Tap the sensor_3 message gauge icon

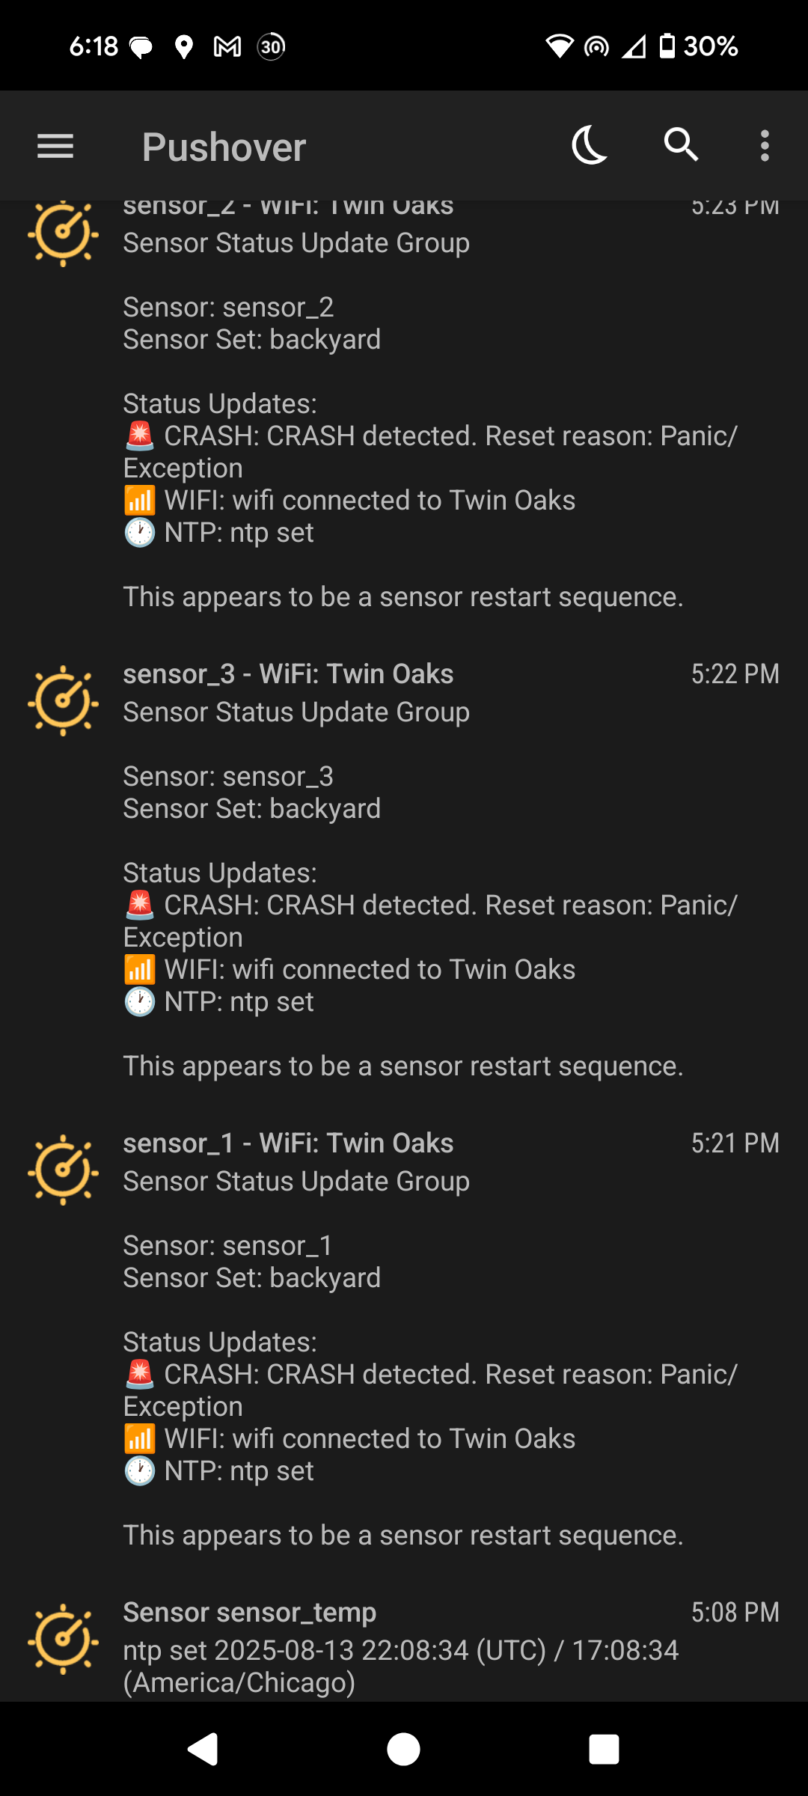click(x=63, y=701)
